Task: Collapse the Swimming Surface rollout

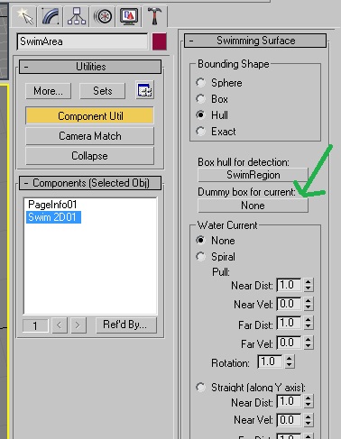Action: pos(255,41)
